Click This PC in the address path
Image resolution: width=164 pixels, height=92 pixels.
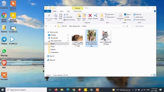coord(64,26)
